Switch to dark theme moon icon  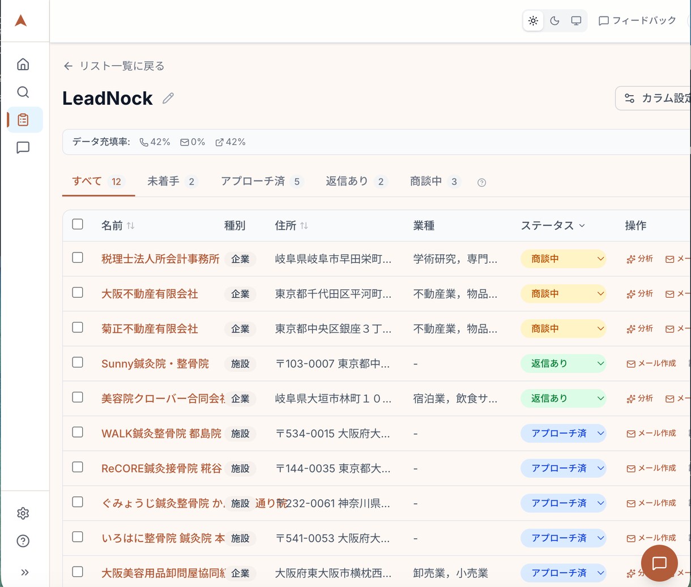(554, 21)
